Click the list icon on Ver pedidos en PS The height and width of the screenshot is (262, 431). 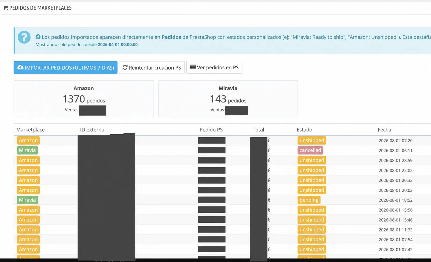point(193,67)
